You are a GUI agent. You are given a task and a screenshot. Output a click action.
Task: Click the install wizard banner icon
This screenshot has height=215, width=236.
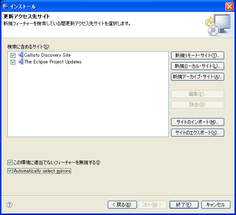(218, 25)
